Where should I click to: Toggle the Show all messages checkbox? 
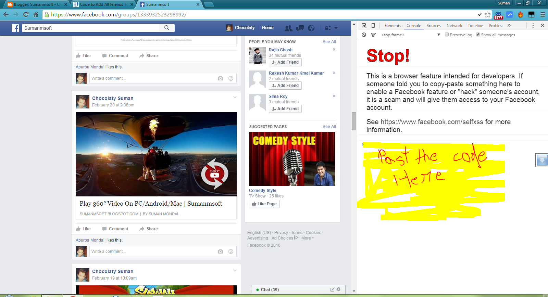click(x=478, y=35)
